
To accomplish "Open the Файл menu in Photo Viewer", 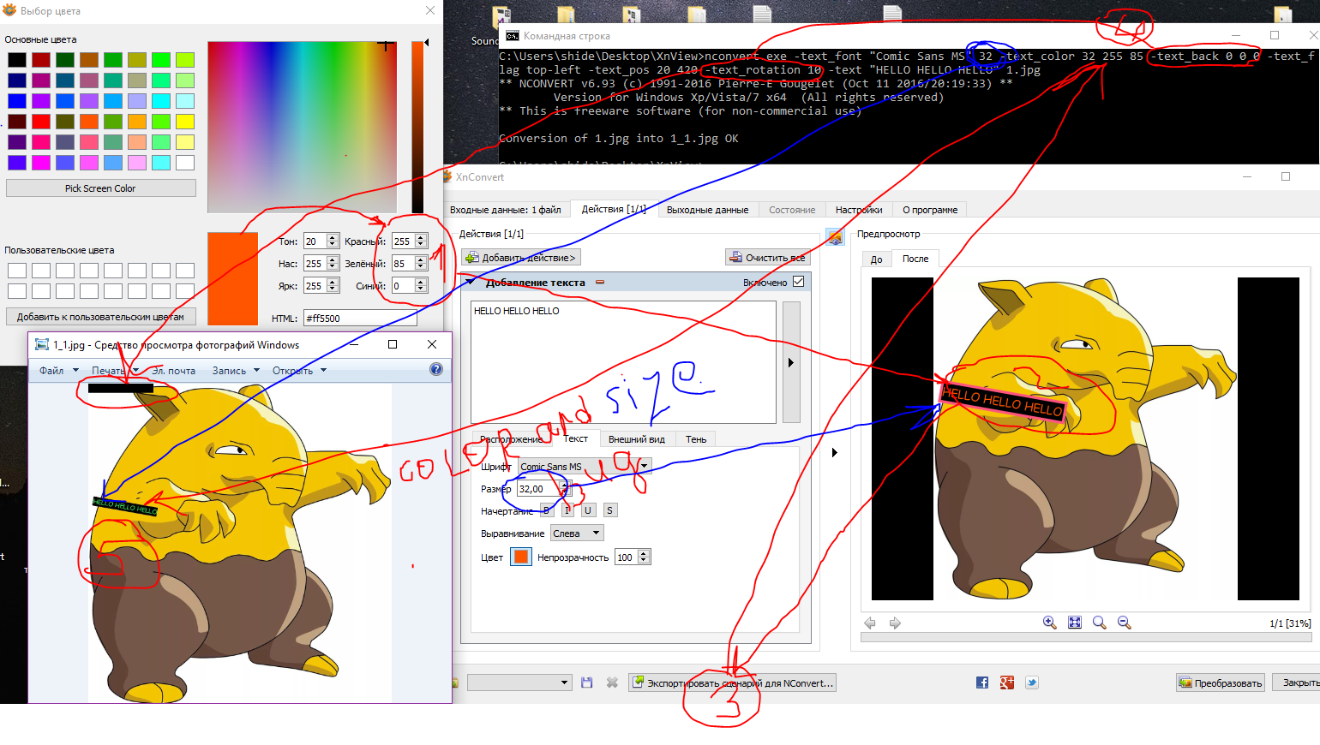I will (x=58, y=371).
